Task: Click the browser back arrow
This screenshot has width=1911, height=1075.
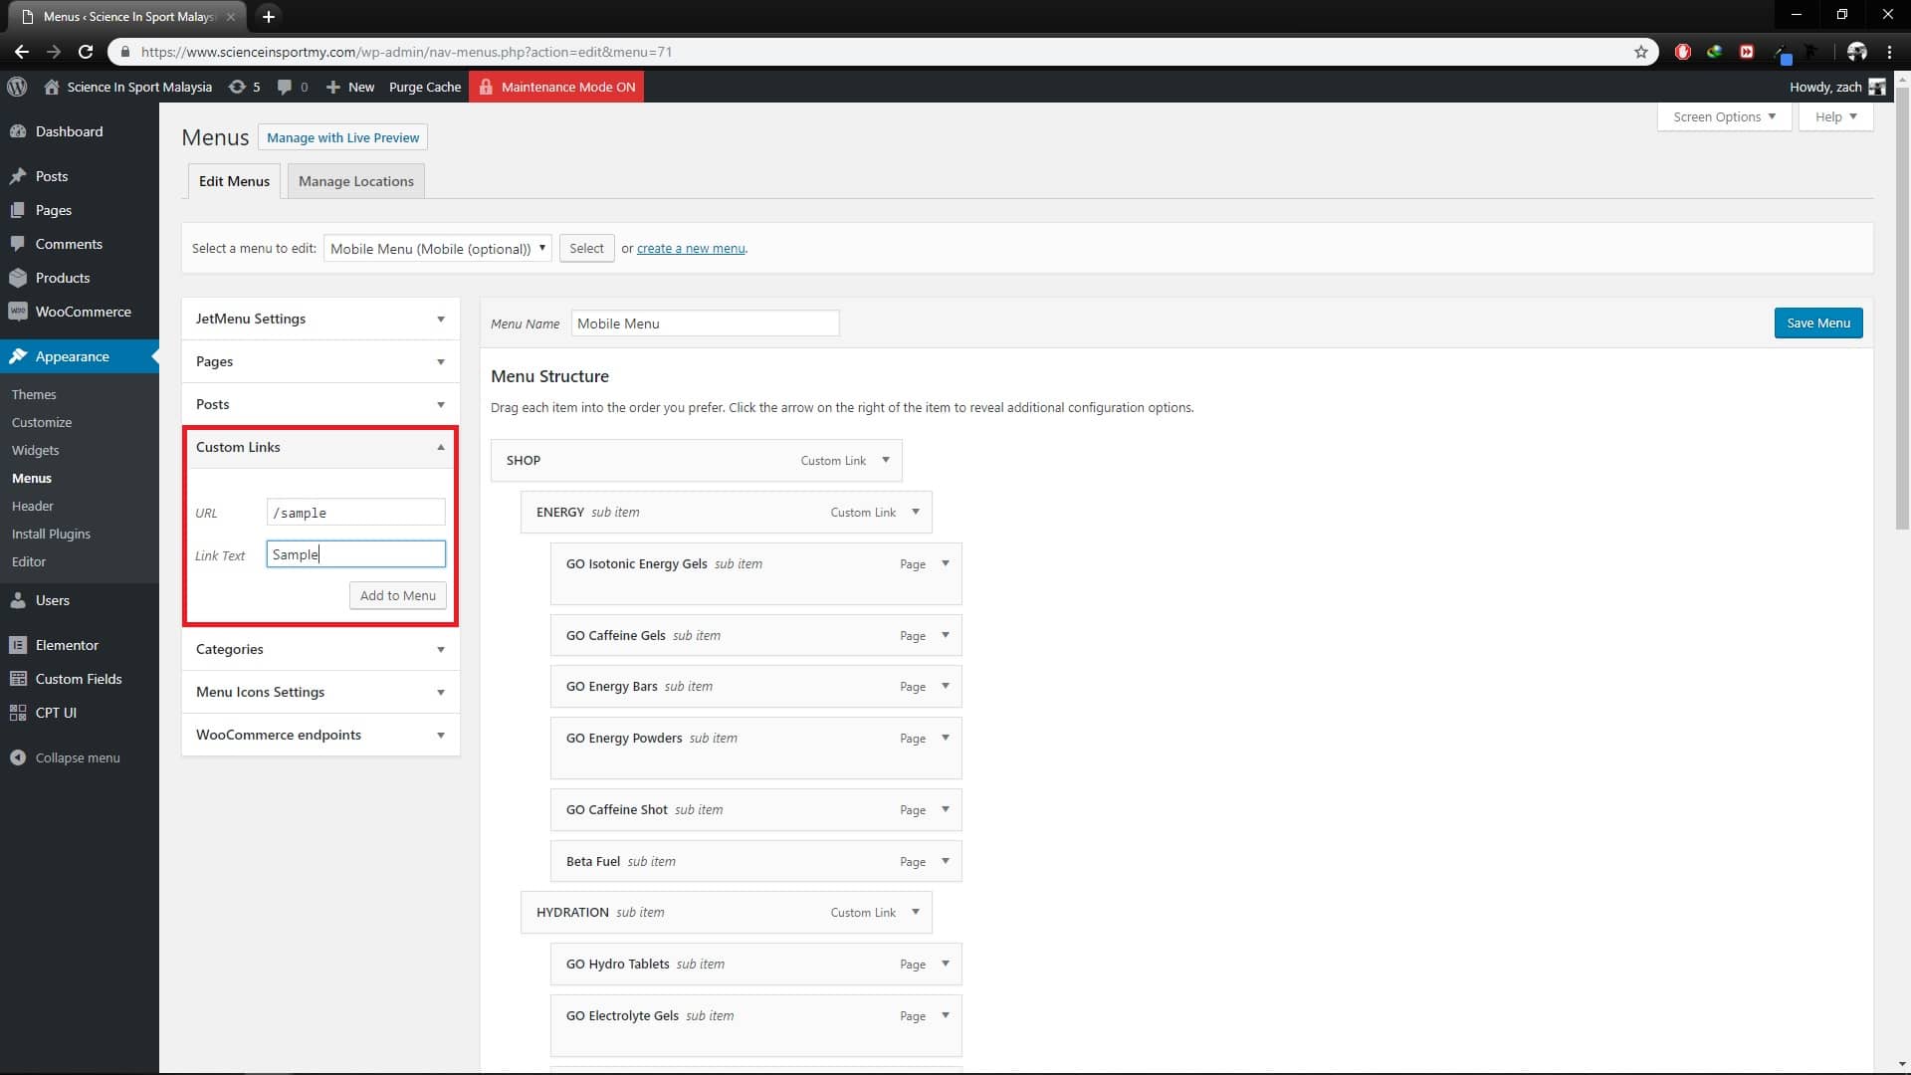Action: (x=21, y=52)
